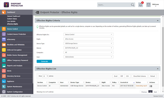
Task: Reload the Effective Rights list
Action: click(152, 76)
